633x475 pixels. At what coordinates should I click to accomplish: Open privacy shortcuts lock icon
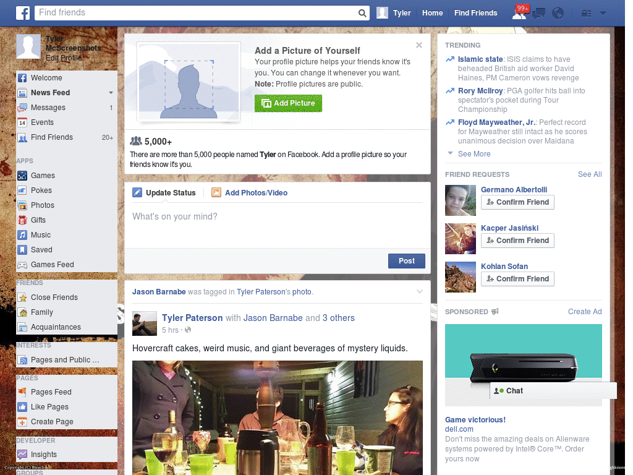586,14
